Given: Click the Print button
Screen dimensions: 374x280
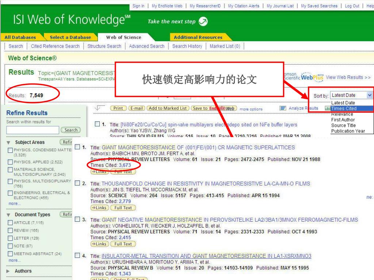Looking at the screenshot, I should [x=118, y=108].
